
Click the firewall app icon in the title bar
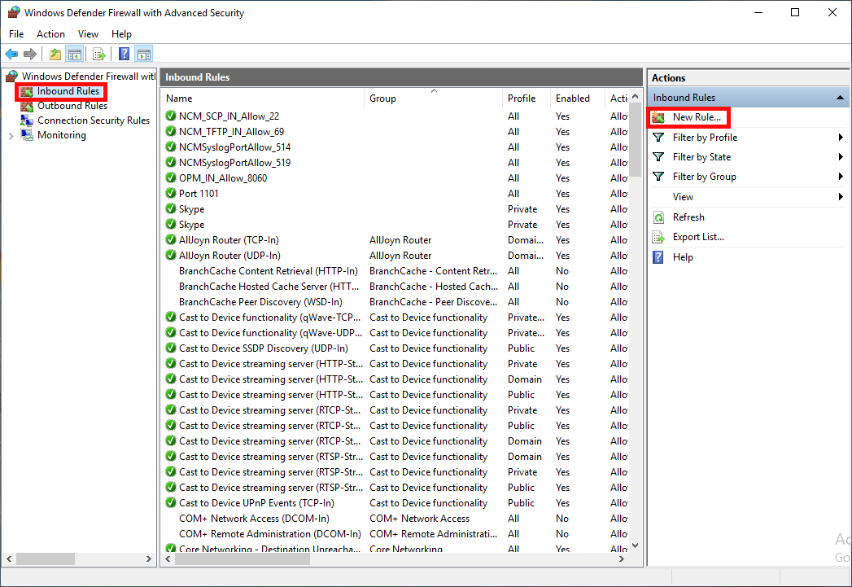[x=14, y=12]
